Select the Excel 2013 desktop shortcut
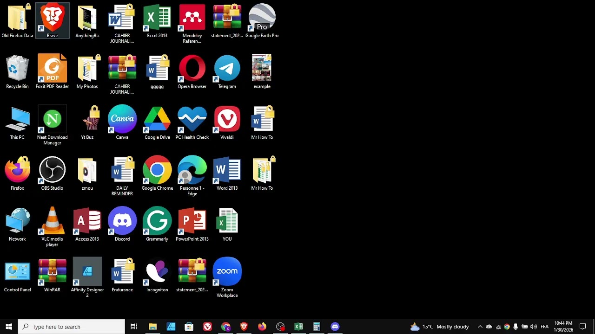Image resolution: width=595 pixels, height=334 pixels. tap(157, 21)
